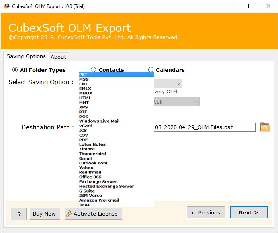Pick IMAP at the bottom of list
This screenshot has height=233, width=278.
[x=85, y=205]
